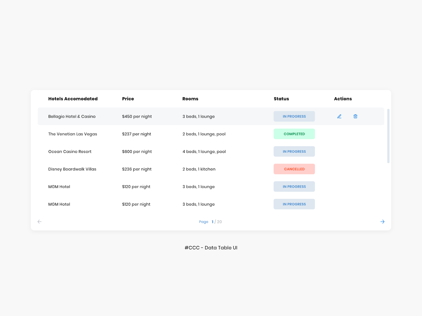This screenshot has width=422, height=316.
Task: Select the IN PROGRESS badge for MGM Hotel
Action: pos(294,186)
